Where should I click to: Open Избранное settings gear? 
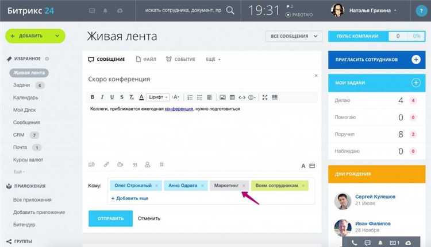pos(47,58)
